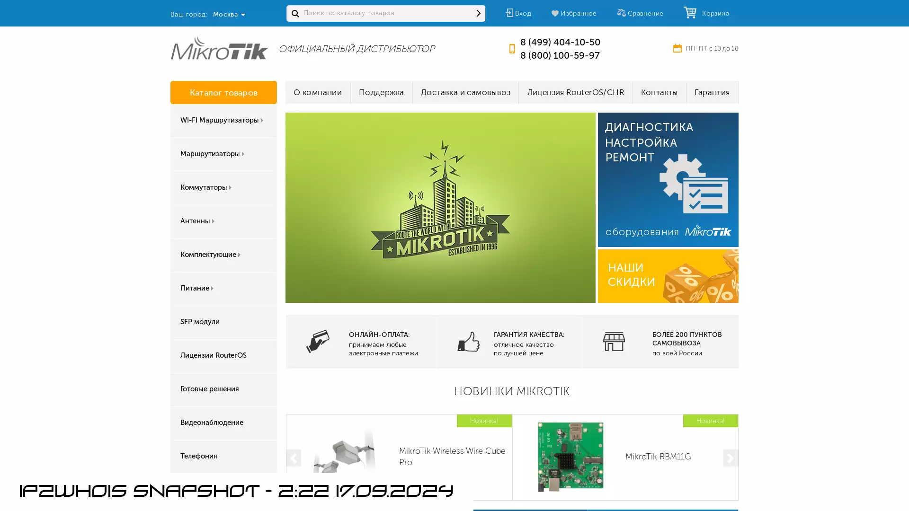Open Избранное favorites link
This screenshot has width=909, height=511.
click(x=578, y=14)
